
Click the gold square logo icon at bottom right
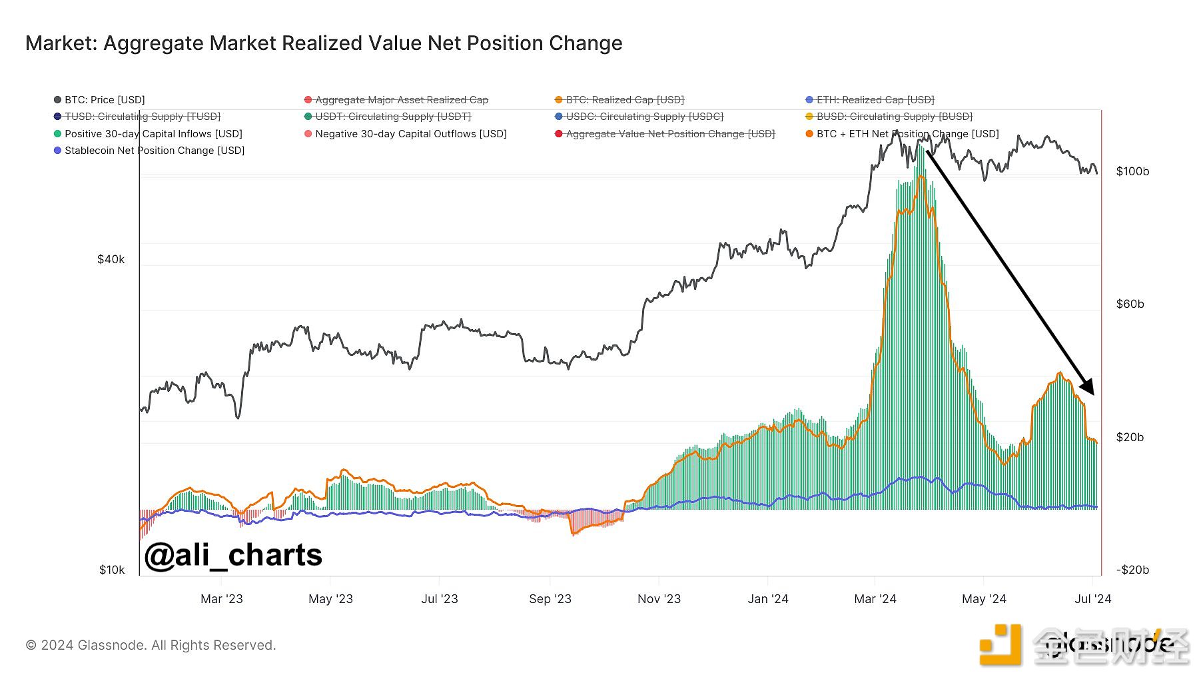[x=1000, y=644]
